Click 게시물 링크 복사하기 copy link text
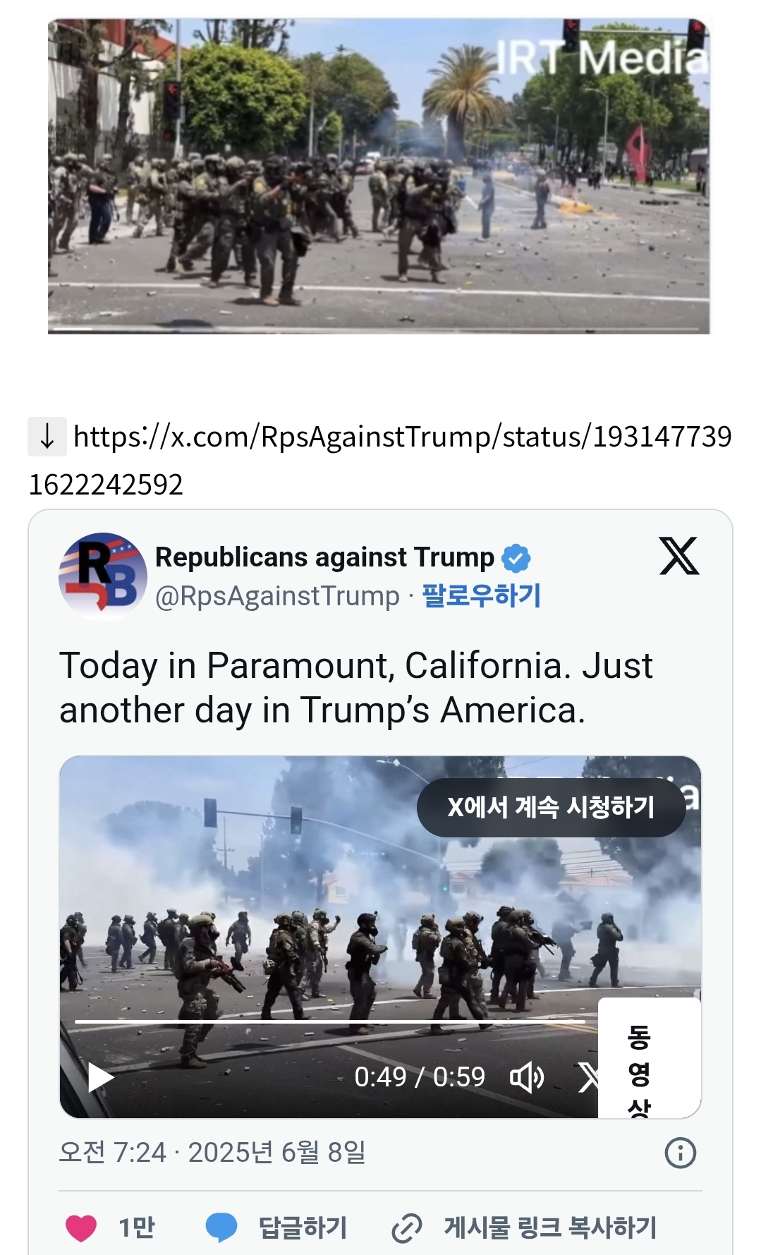This screenshot has width=761, height=1255. (x=550, y=1227)
